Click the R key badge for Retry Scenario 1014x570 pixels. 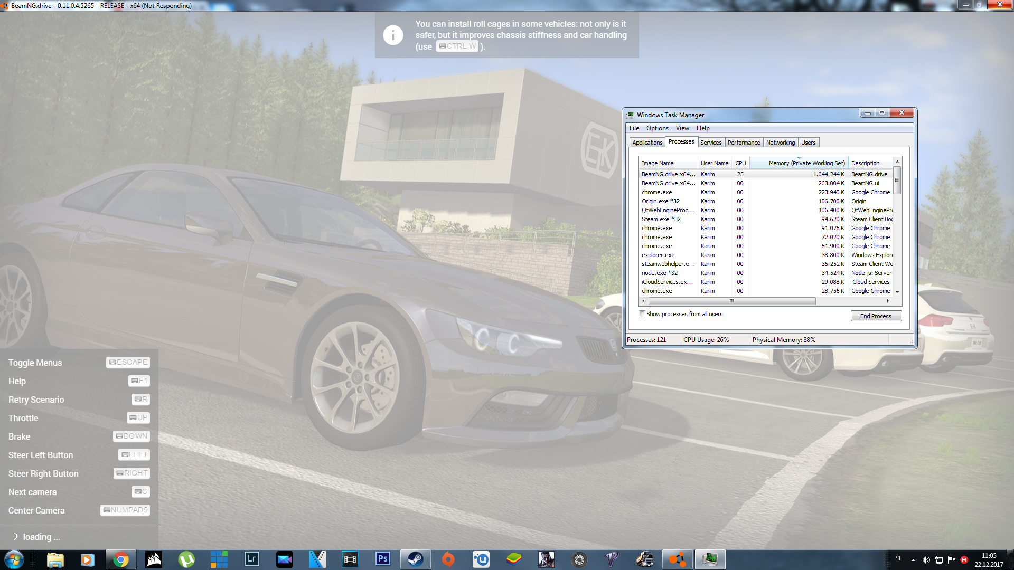141,400
